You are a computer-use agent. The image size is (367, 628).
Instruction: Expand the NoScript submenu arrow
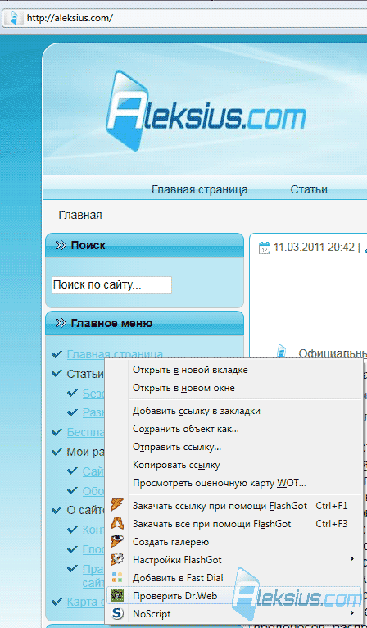pos(352,613)
